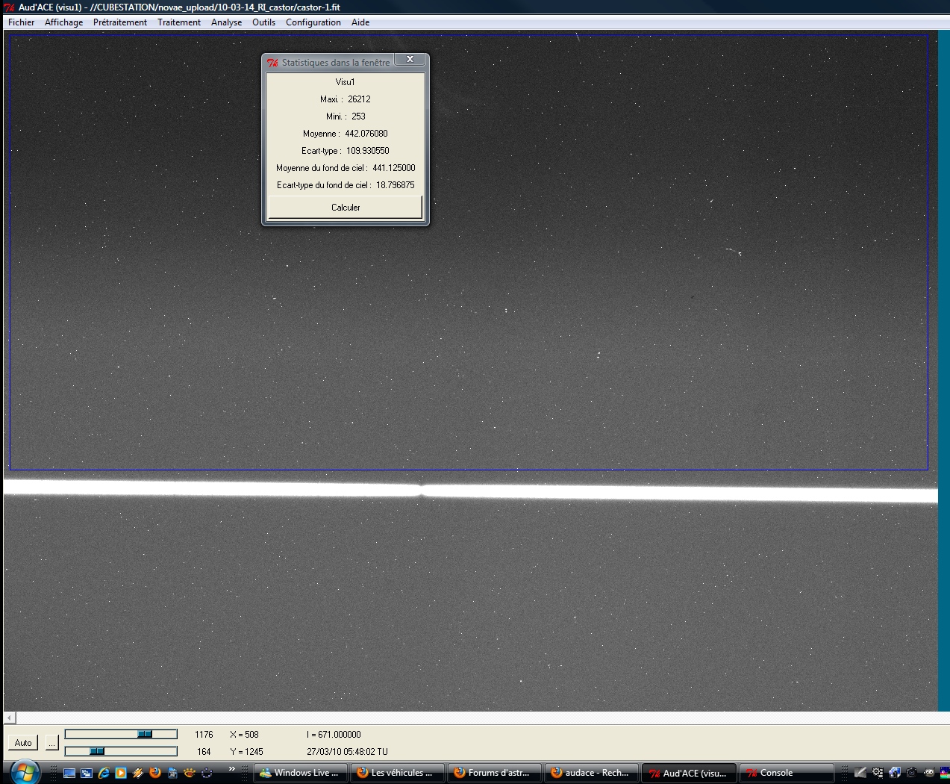Click 'Moyenne du fond de ciel : 441.125000'

pyautogui.click(x=346, y=167)
